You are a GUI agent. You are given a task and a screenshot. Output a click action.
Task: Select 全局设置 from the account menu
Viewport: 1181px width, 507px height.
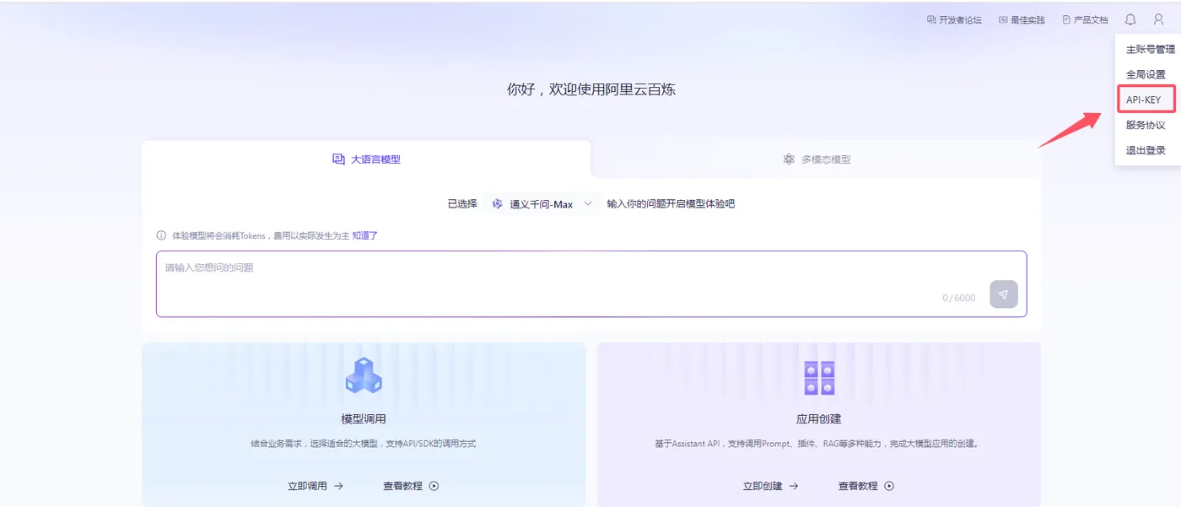(1145, 74)
